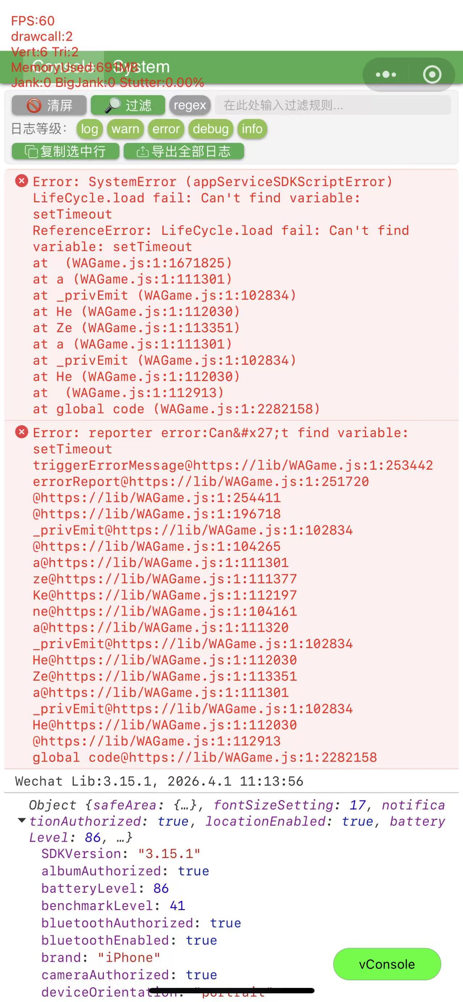
Task: Toggle the log level filter
Action: (89, 129)
